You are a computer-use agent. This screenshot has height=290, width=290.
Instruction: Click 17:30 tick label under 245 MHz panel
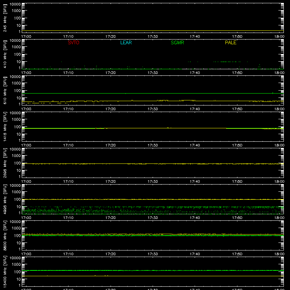(x=153, y=37)
